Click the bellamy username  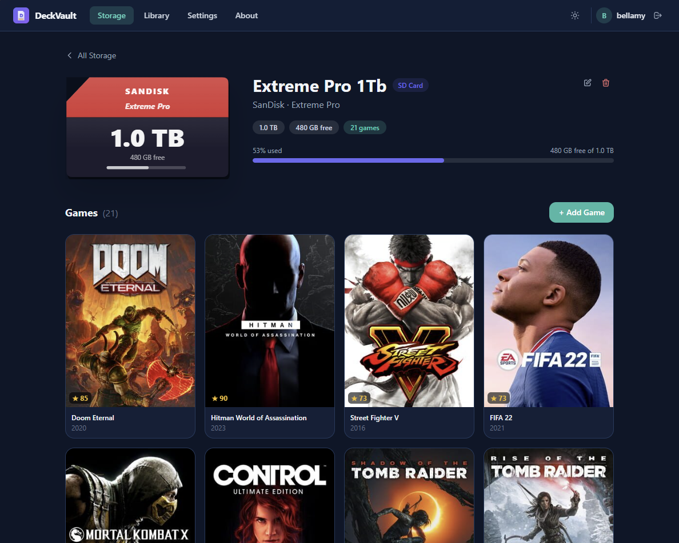coord(630,15)
